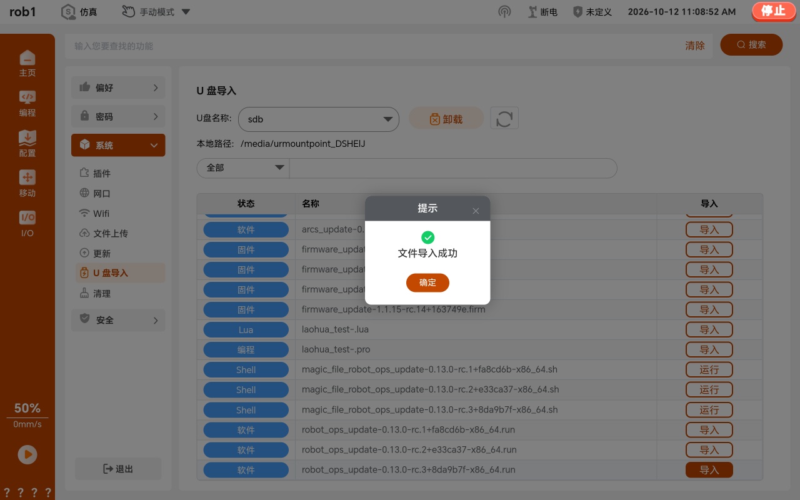Click the 未定义 safety shield icon
The image size is (800, 500).
point(578,12)
